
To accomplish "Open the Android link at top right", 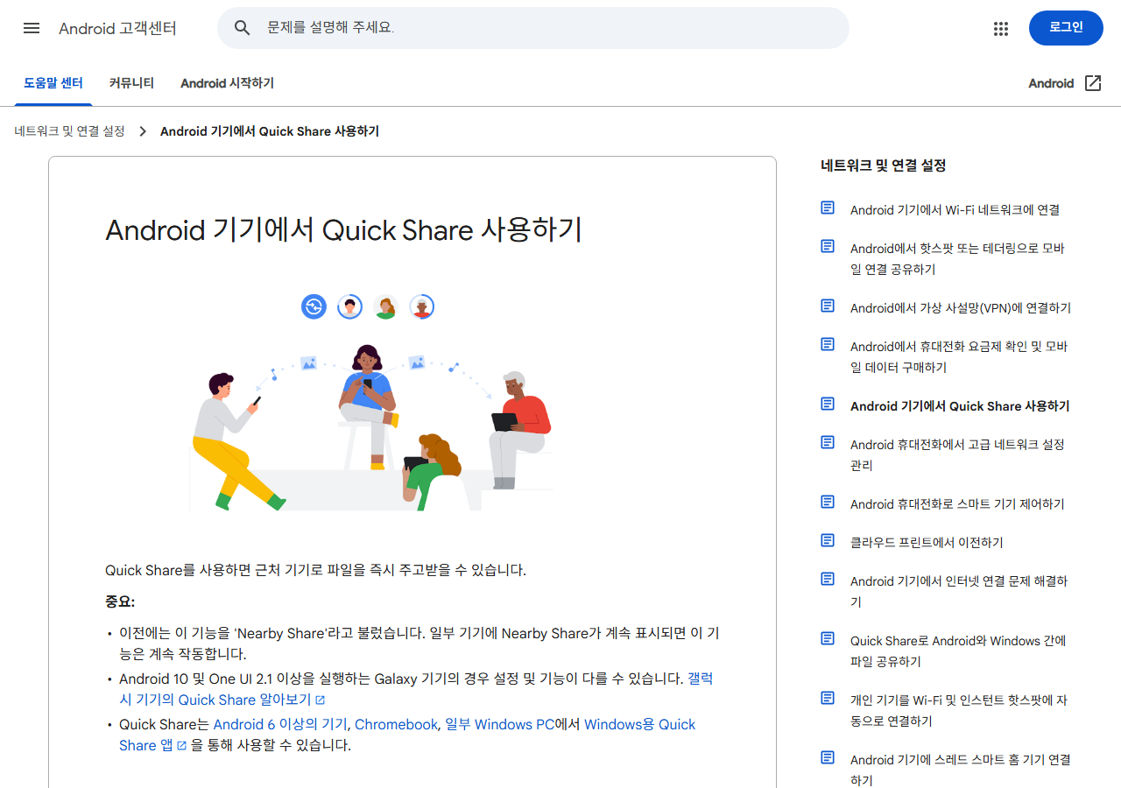I will tap(1051, 83).
